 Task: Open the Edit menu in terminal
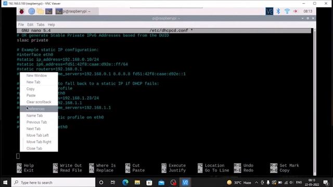[30, 24]
